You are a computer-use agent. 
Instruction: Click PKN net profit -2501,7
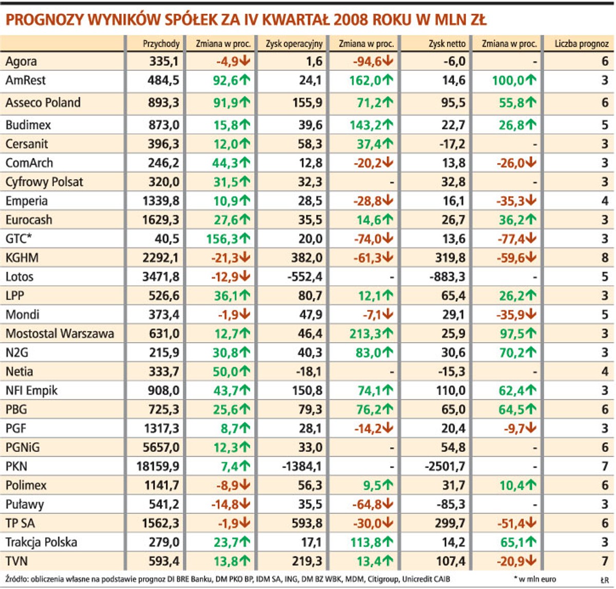[x=445, y=467]
